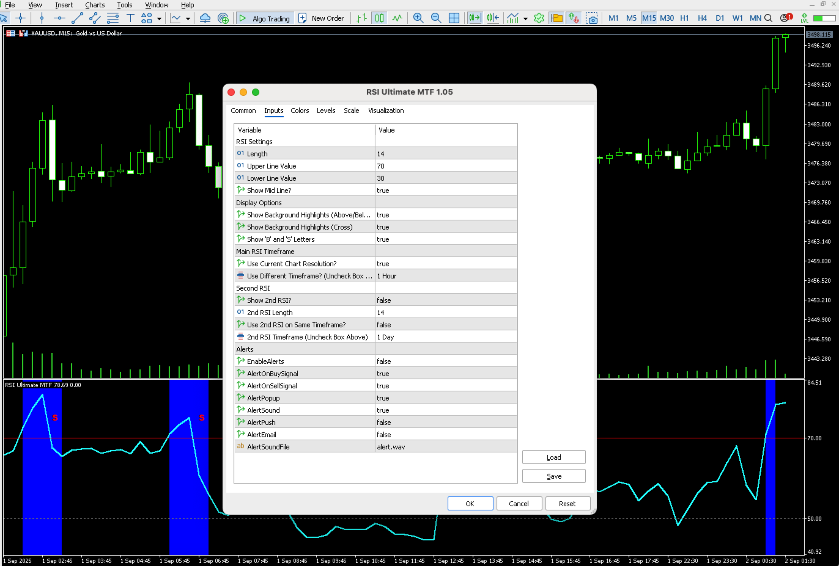Toggle Show Background Highlights (Cross) value
Image resolution: width=839 pixels, height=566 pixels.
(446, 227)
